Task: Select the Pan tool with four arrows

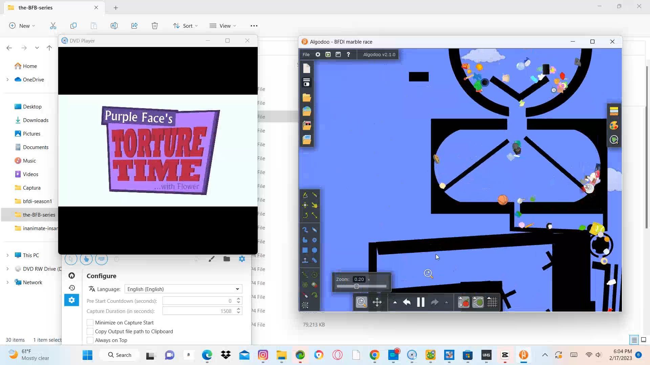Action: (377, 302)
